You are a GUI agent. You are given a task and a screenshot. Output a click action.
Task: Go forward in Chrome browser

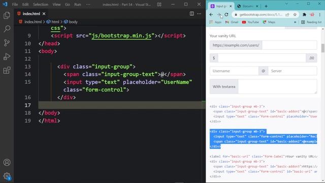coord(219,15)
